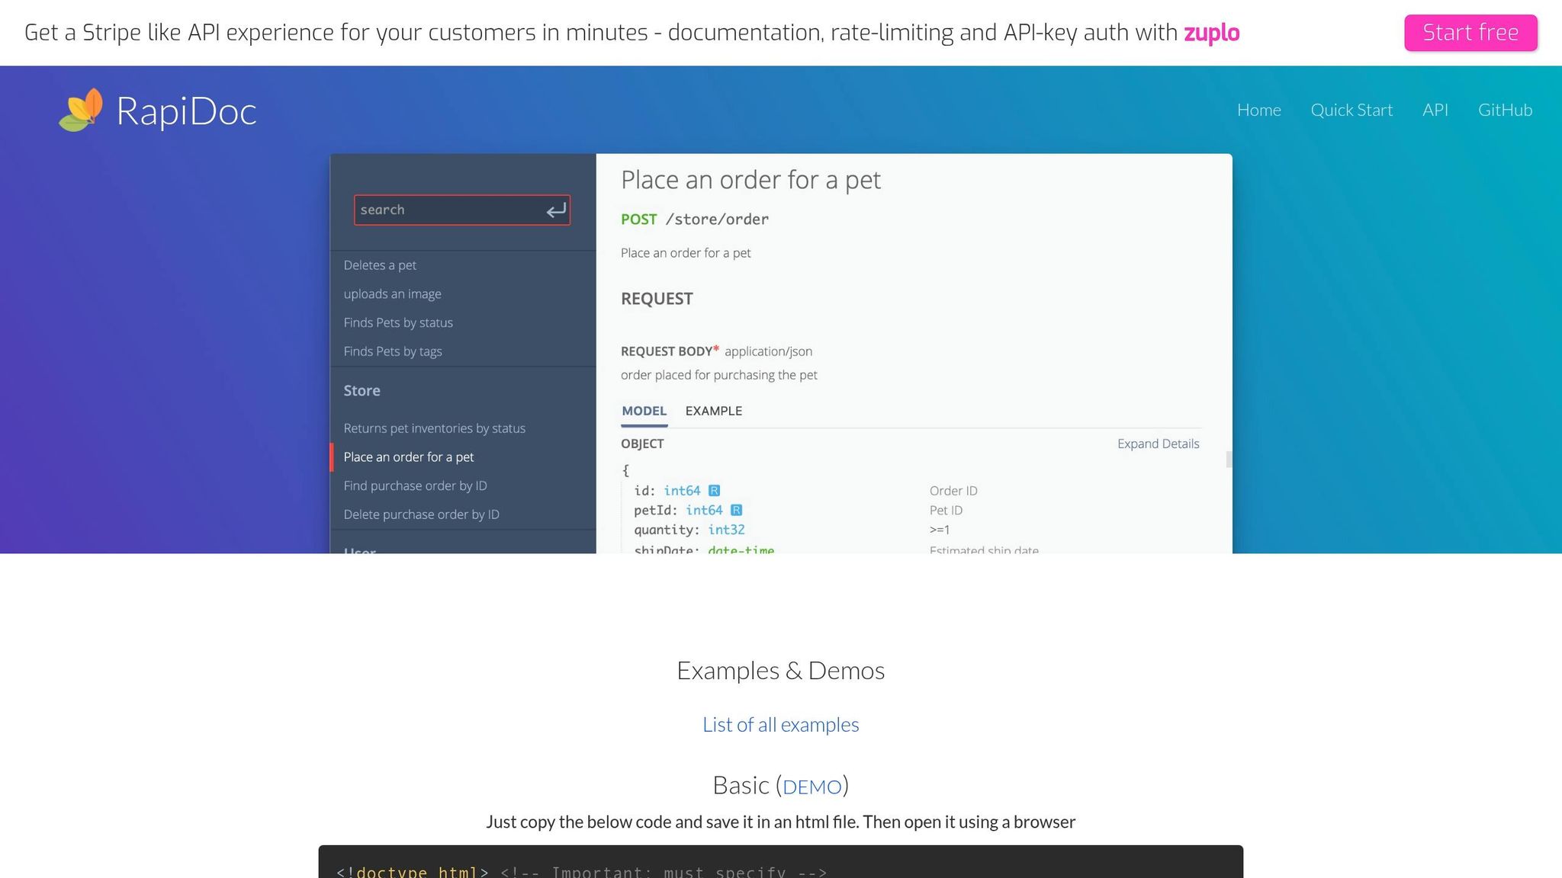Open GitHub in top navigation

pos(1505,110)
